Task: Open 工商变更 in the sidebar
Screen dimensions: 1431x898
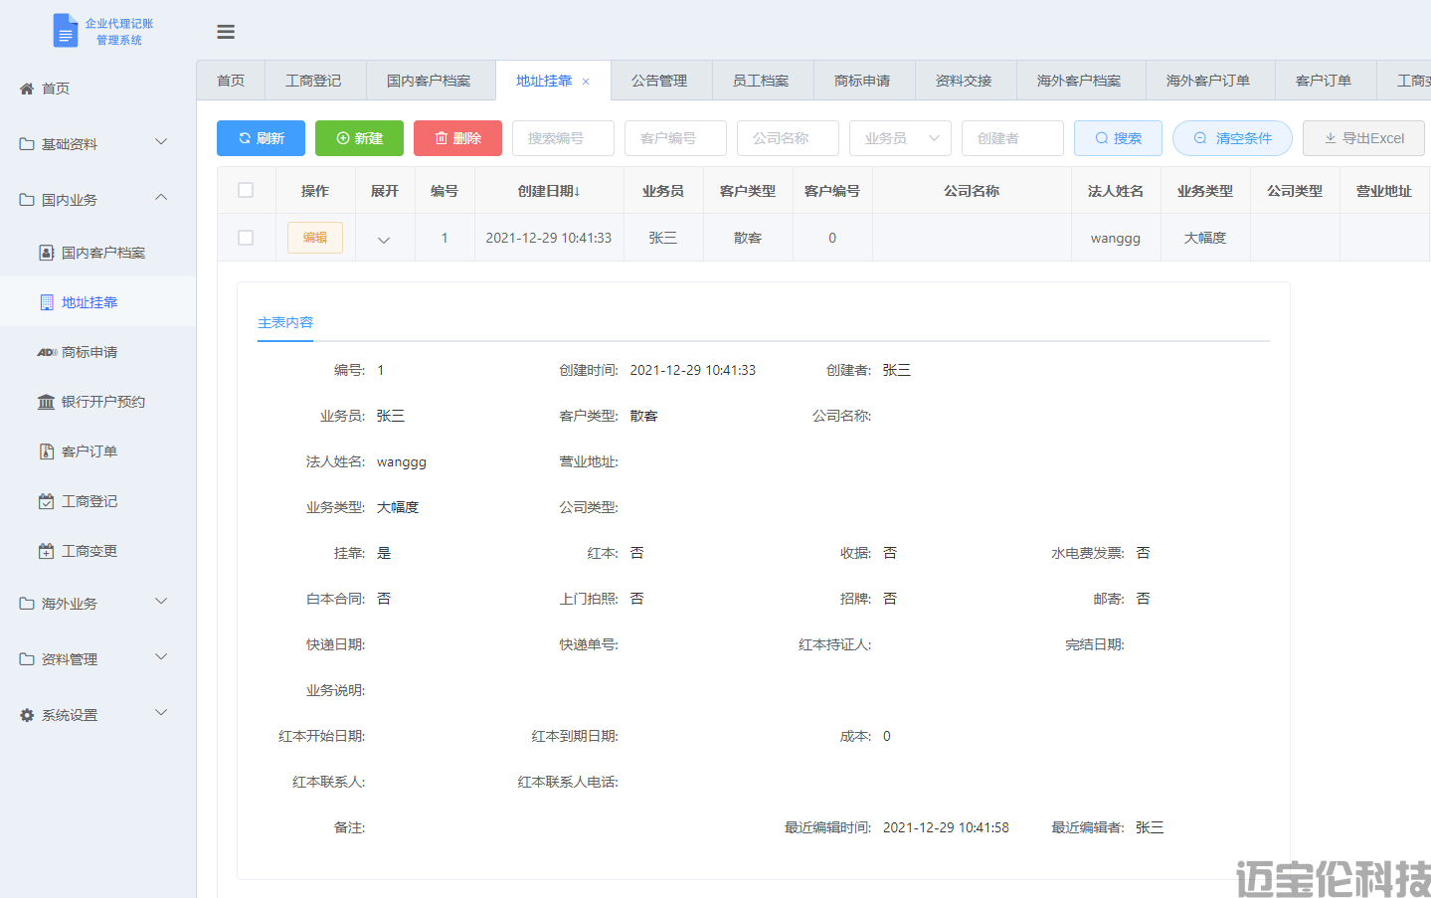Action: [97, 551]
